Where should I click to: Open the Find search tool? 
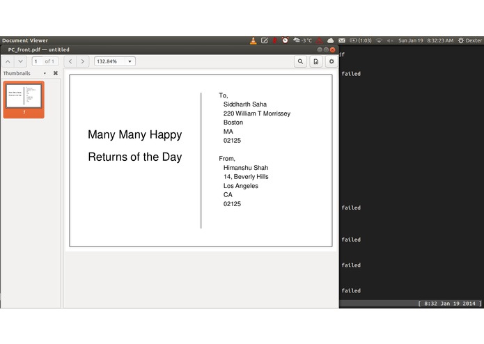coord(300,61)
